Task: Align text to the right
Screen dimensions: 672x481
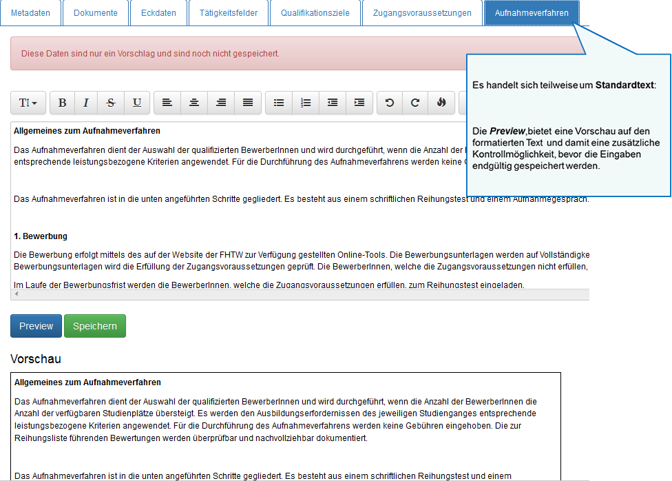Action: coord(221,103)
